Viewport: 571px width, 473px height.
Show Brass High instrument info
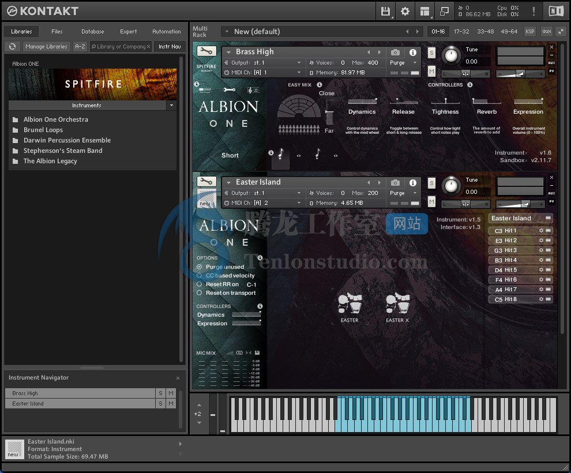(x=412, y=52)
